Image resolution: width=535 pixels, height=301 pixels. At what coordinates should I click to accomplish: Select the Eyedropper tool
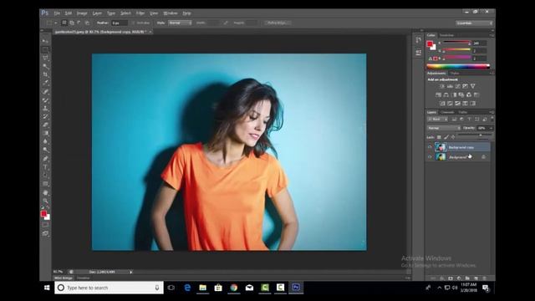pyautogui.click(x=45, y=83)
